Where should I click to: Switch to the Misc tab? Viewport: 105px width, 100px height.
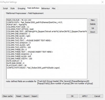coord(54,8)
